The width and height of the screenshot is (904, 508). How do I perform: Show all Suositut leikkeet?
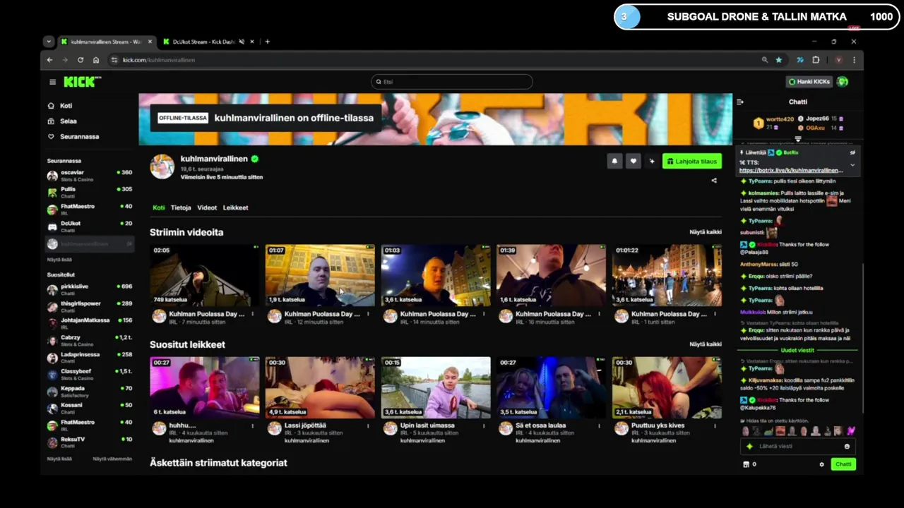(x=706, y=344)
